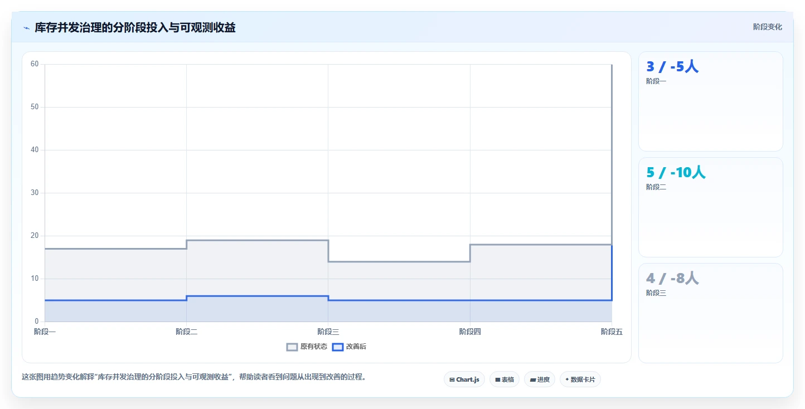Click the y-axis value 50
805x409 pixels.
click(35, 107)
